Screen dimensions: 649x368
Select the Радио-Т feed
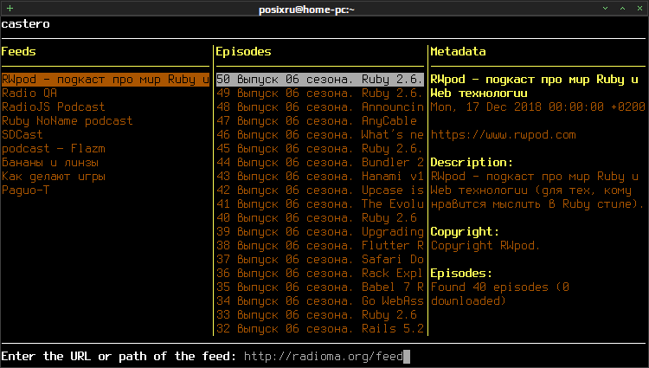(26, 190)
